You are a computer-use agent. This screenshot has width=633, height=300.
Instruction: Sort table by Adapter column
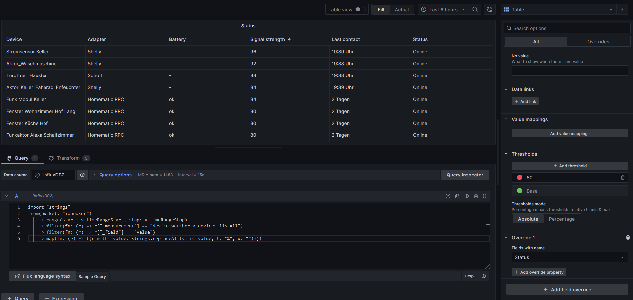(x=97, y=39)
